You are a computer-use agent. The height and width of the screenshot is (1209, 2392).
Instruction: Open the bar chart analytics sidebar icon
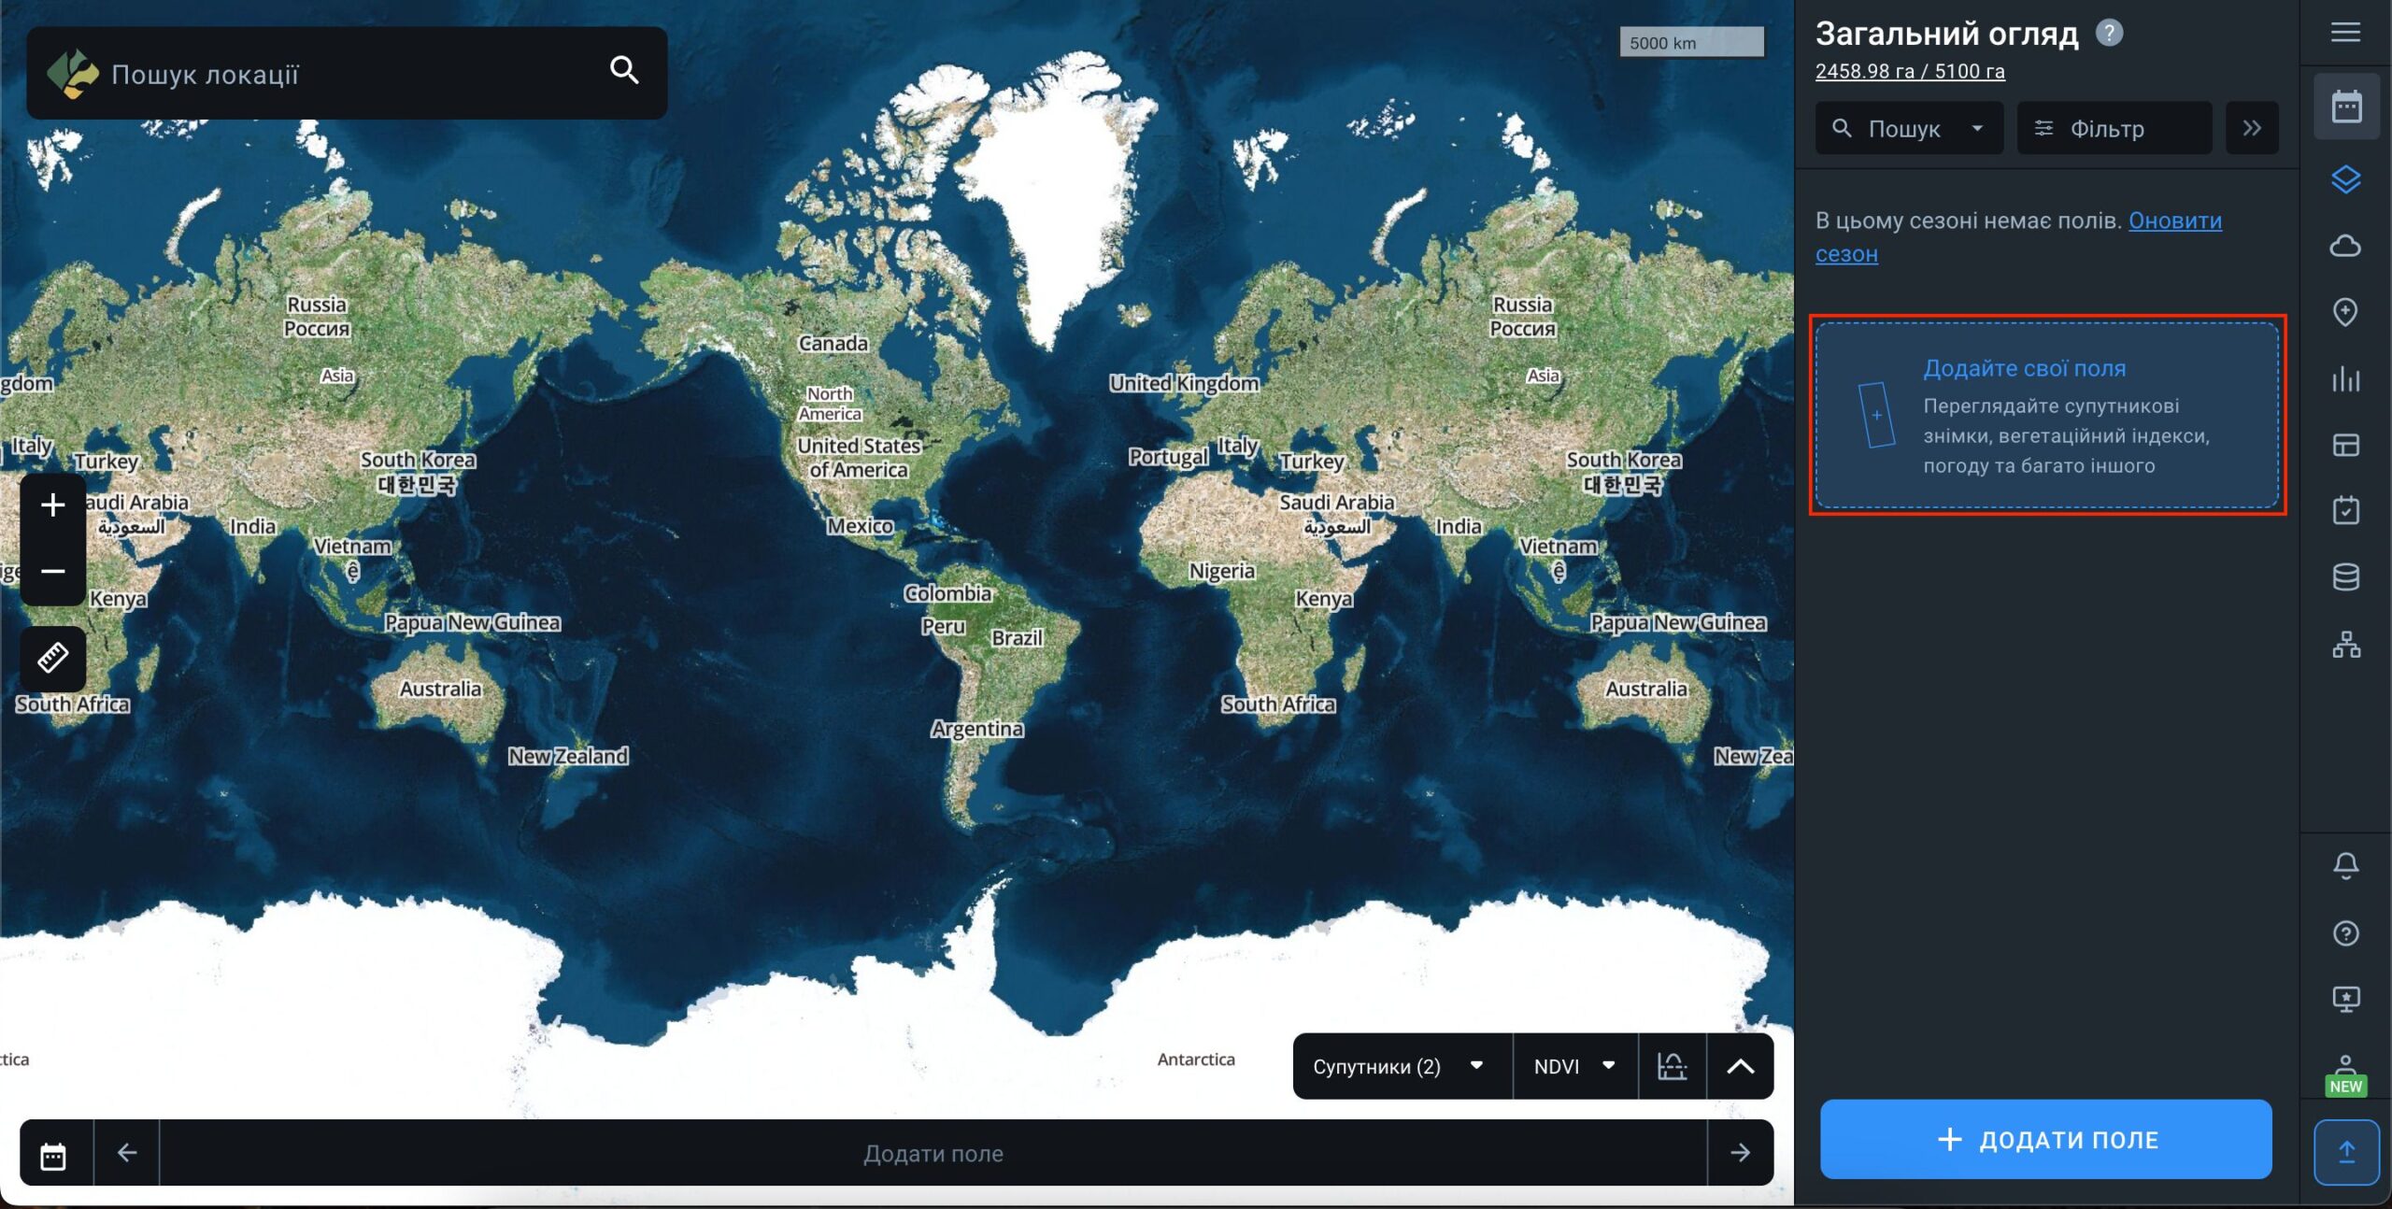tap(2344, 378)
